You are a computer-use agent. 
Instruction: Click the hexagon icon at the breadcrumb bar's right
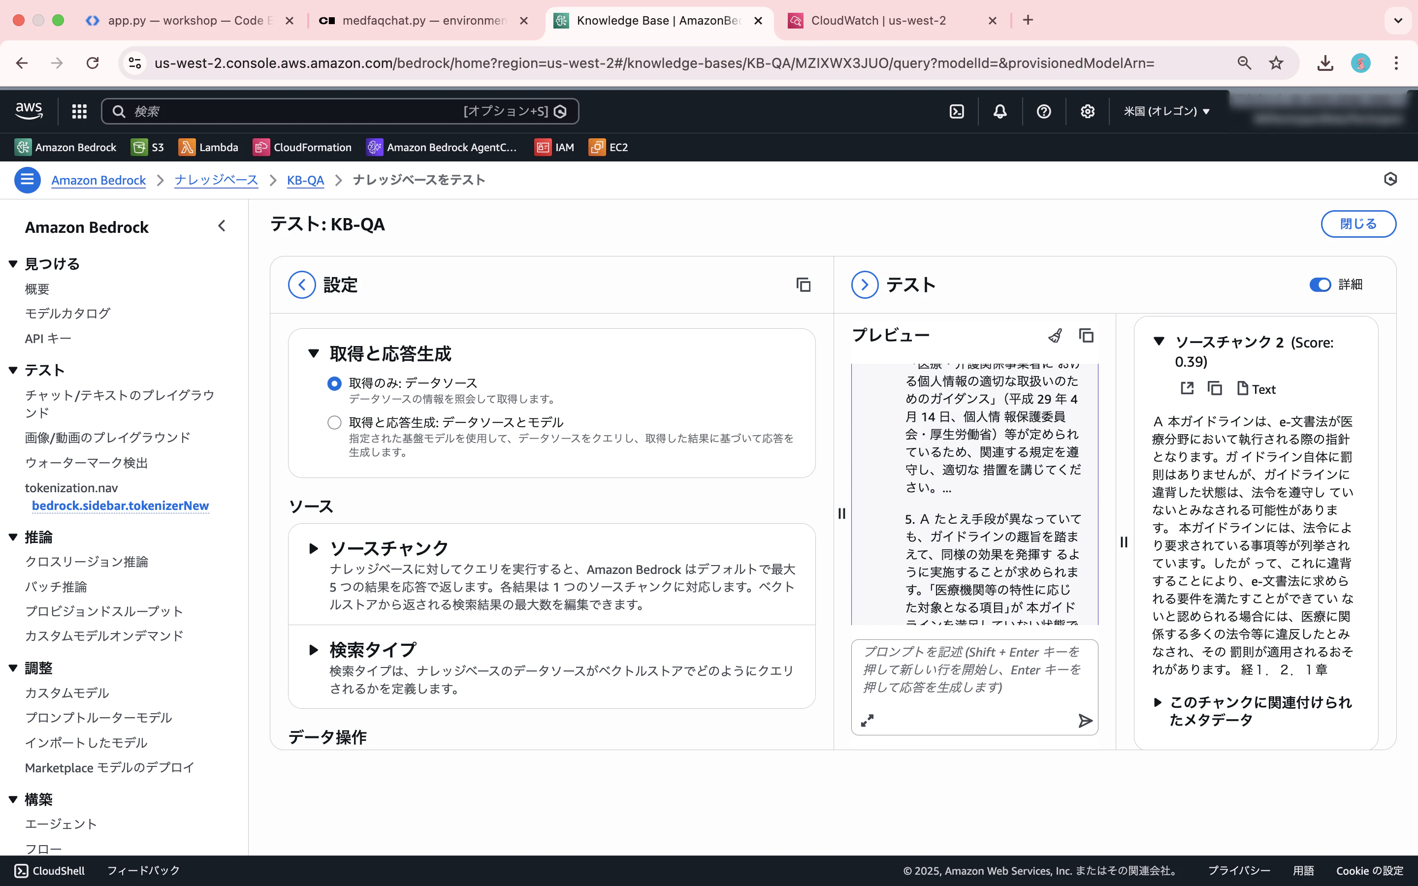point(1390,179)
